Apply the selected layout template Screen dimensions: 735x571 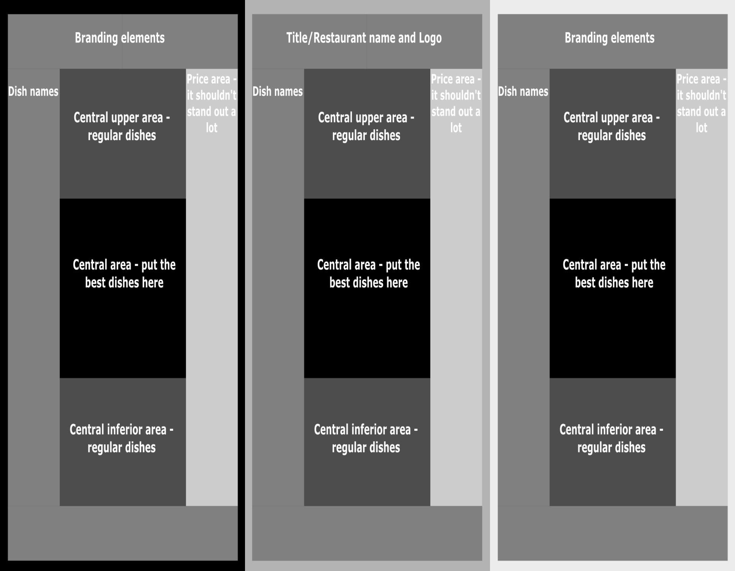pyautogui.click(x=122, y=285)
